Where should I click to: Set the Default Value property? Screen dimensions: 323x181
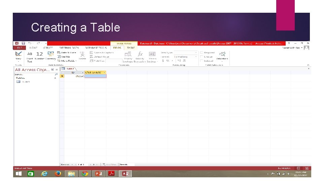100,57
